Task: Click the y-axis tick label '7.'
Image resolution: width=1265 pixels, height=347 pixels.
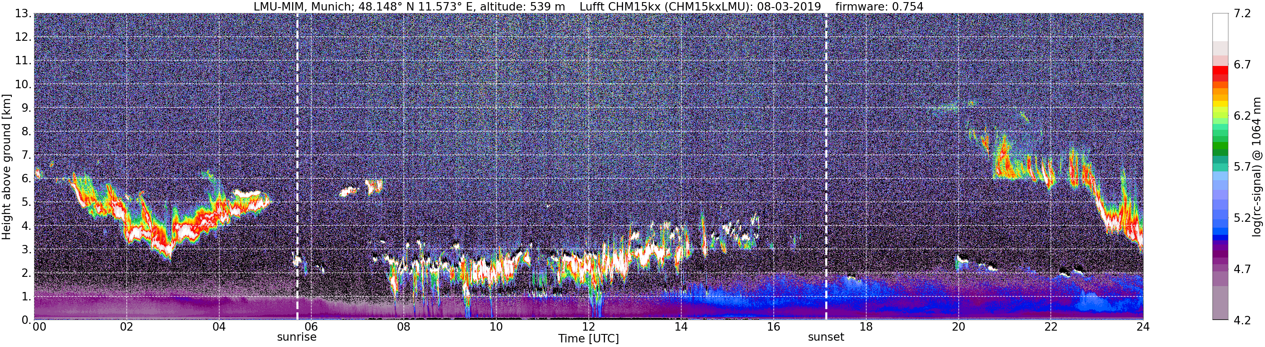Action: [x=26, y=155]
